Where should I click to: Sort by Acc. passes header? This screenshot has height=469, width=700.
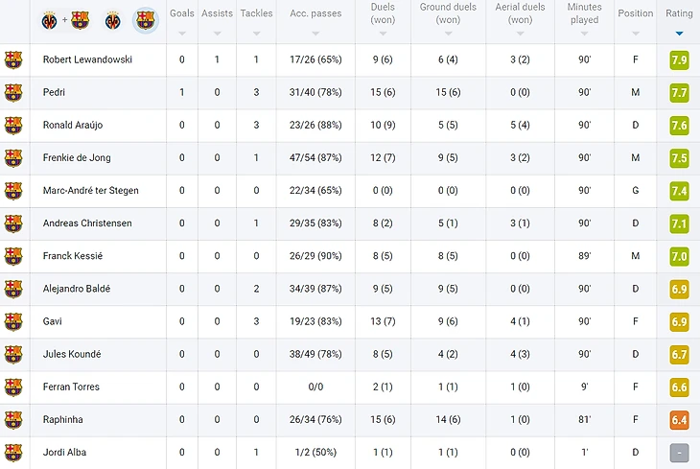[315, 14]
